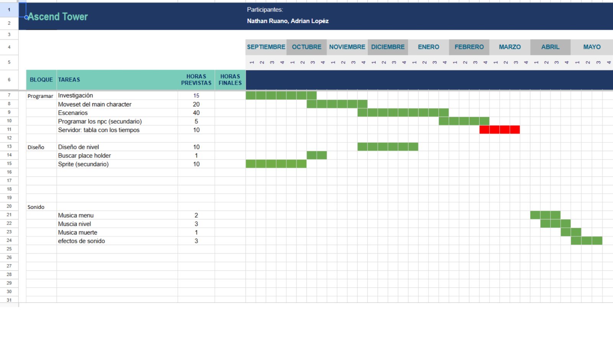Select the FEBRERO month header

[x=469, y=47]
